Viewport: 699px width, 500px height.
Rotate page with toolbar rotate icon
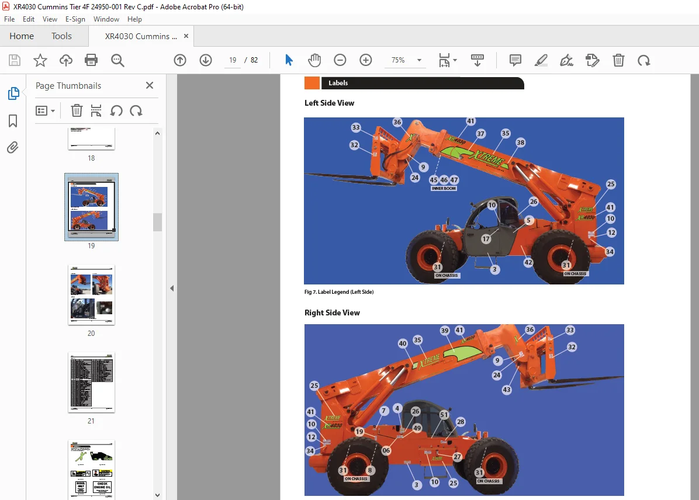[643, 60]
